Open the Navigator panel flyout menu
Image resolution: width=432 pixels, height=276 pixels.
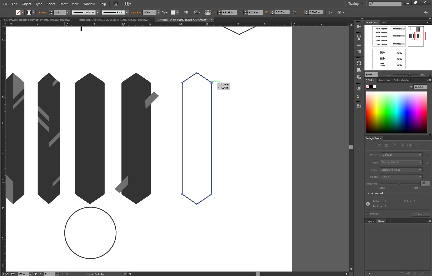[x=429, y=23]
